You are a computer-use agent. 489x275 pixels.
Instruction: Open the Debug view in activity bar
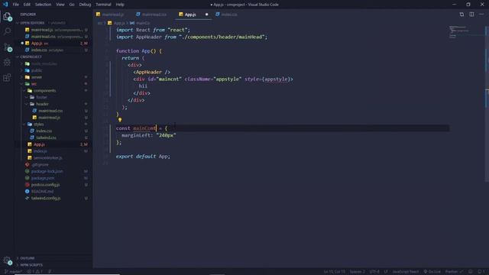[7, 62]
